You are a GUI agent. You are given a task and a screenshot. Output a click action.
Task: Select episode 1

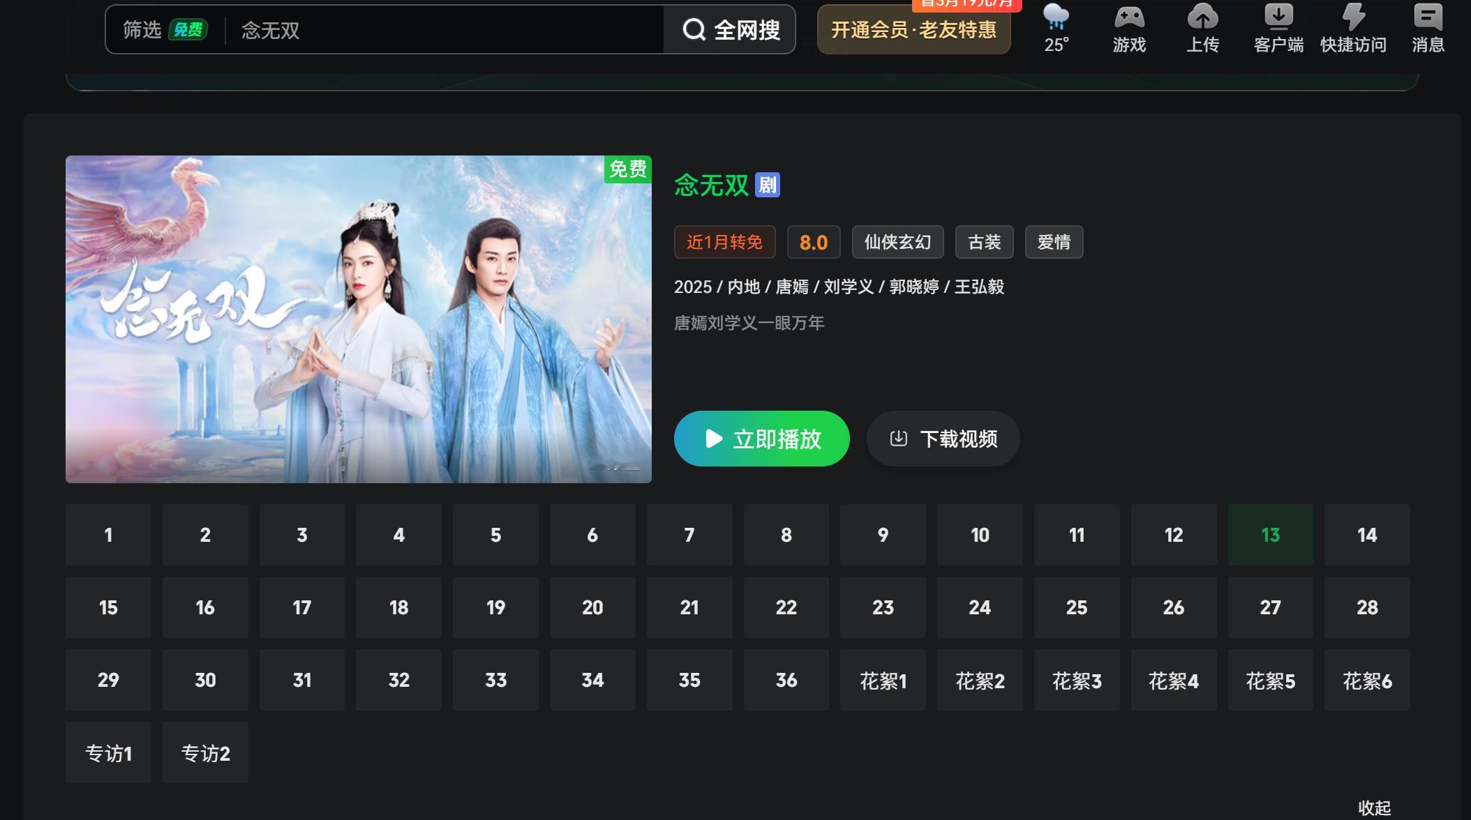click(x=108, y=535)
